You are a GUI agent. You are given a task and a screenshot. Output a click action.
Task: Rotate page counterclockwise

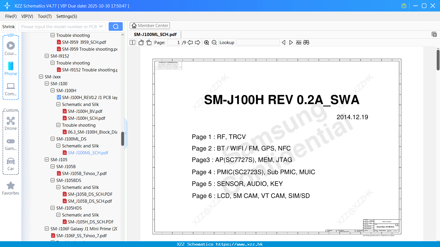(x=141, y=42)
